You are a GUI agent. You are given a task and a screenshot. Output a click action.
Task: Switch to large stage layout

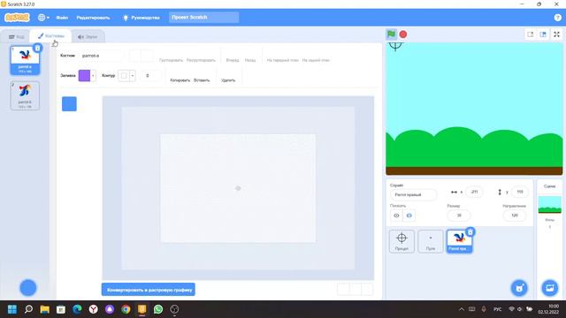[543, 34]
